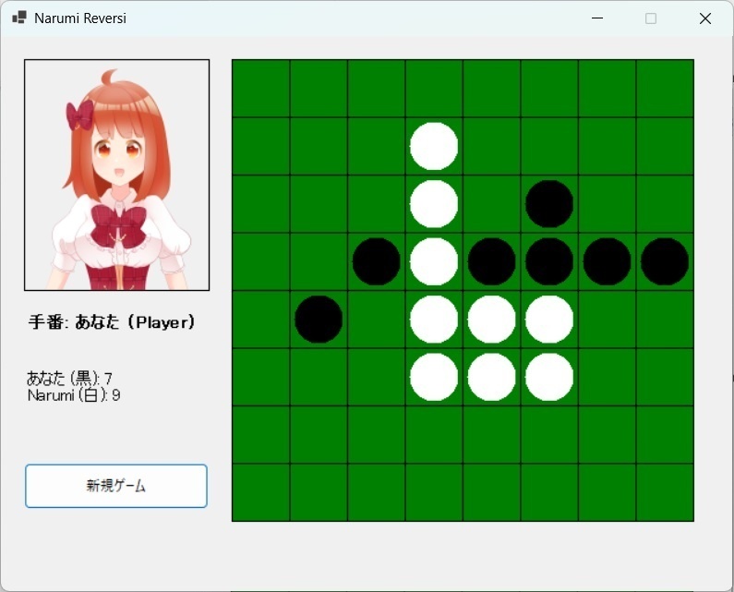734x592 pixels.
Task: Place a disc on the empty square at row 7, column 4
Action: [x=434, y=435]
